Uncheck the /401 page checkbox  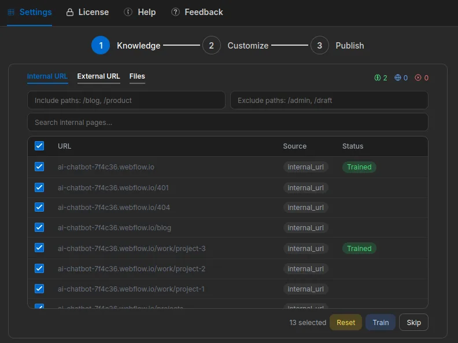39,187
